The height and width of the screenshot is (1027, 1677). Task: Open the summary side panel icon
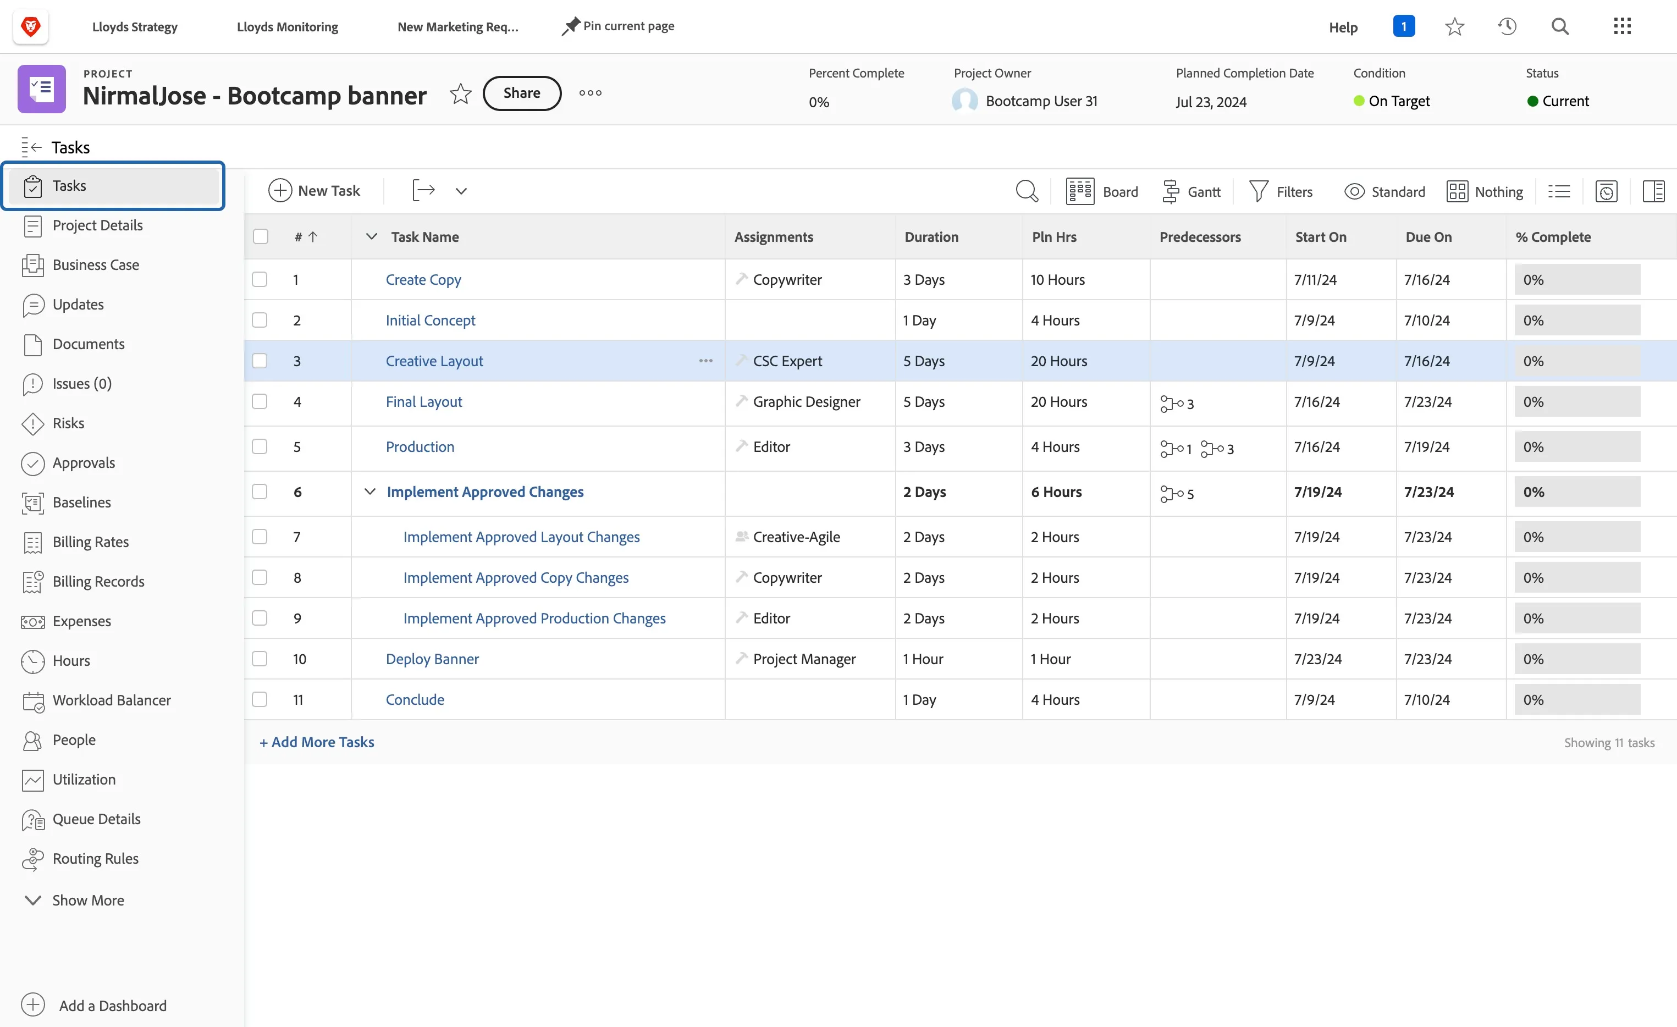(1653, 191)
